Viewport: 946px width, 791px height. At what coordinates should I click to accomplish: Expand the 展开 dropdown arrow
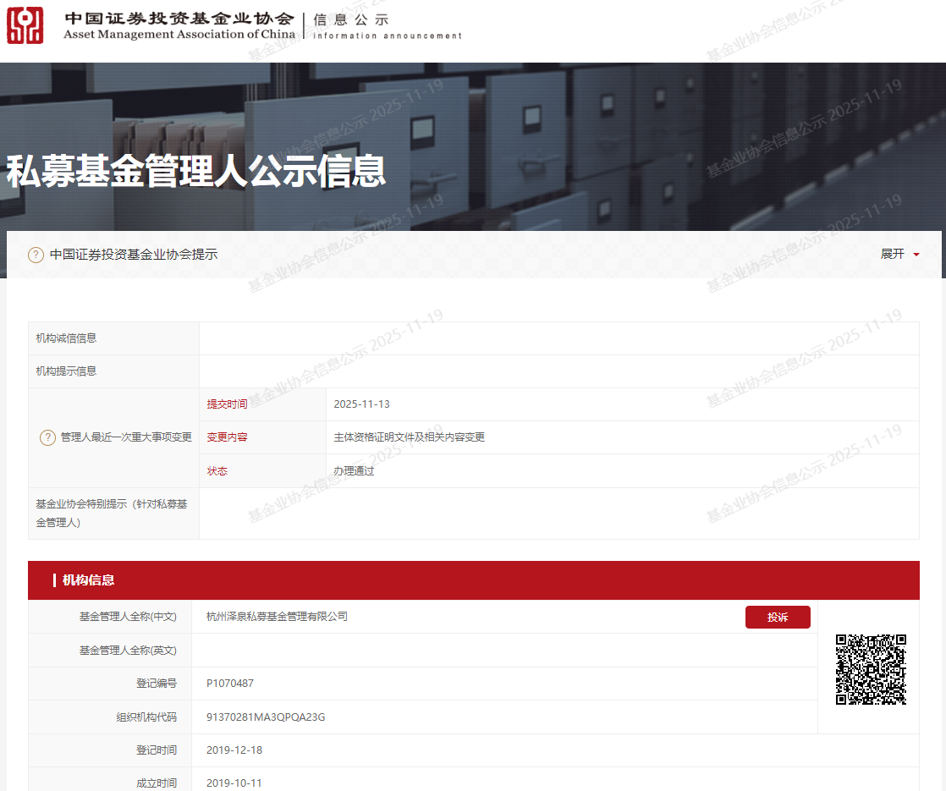coord(916,255)
